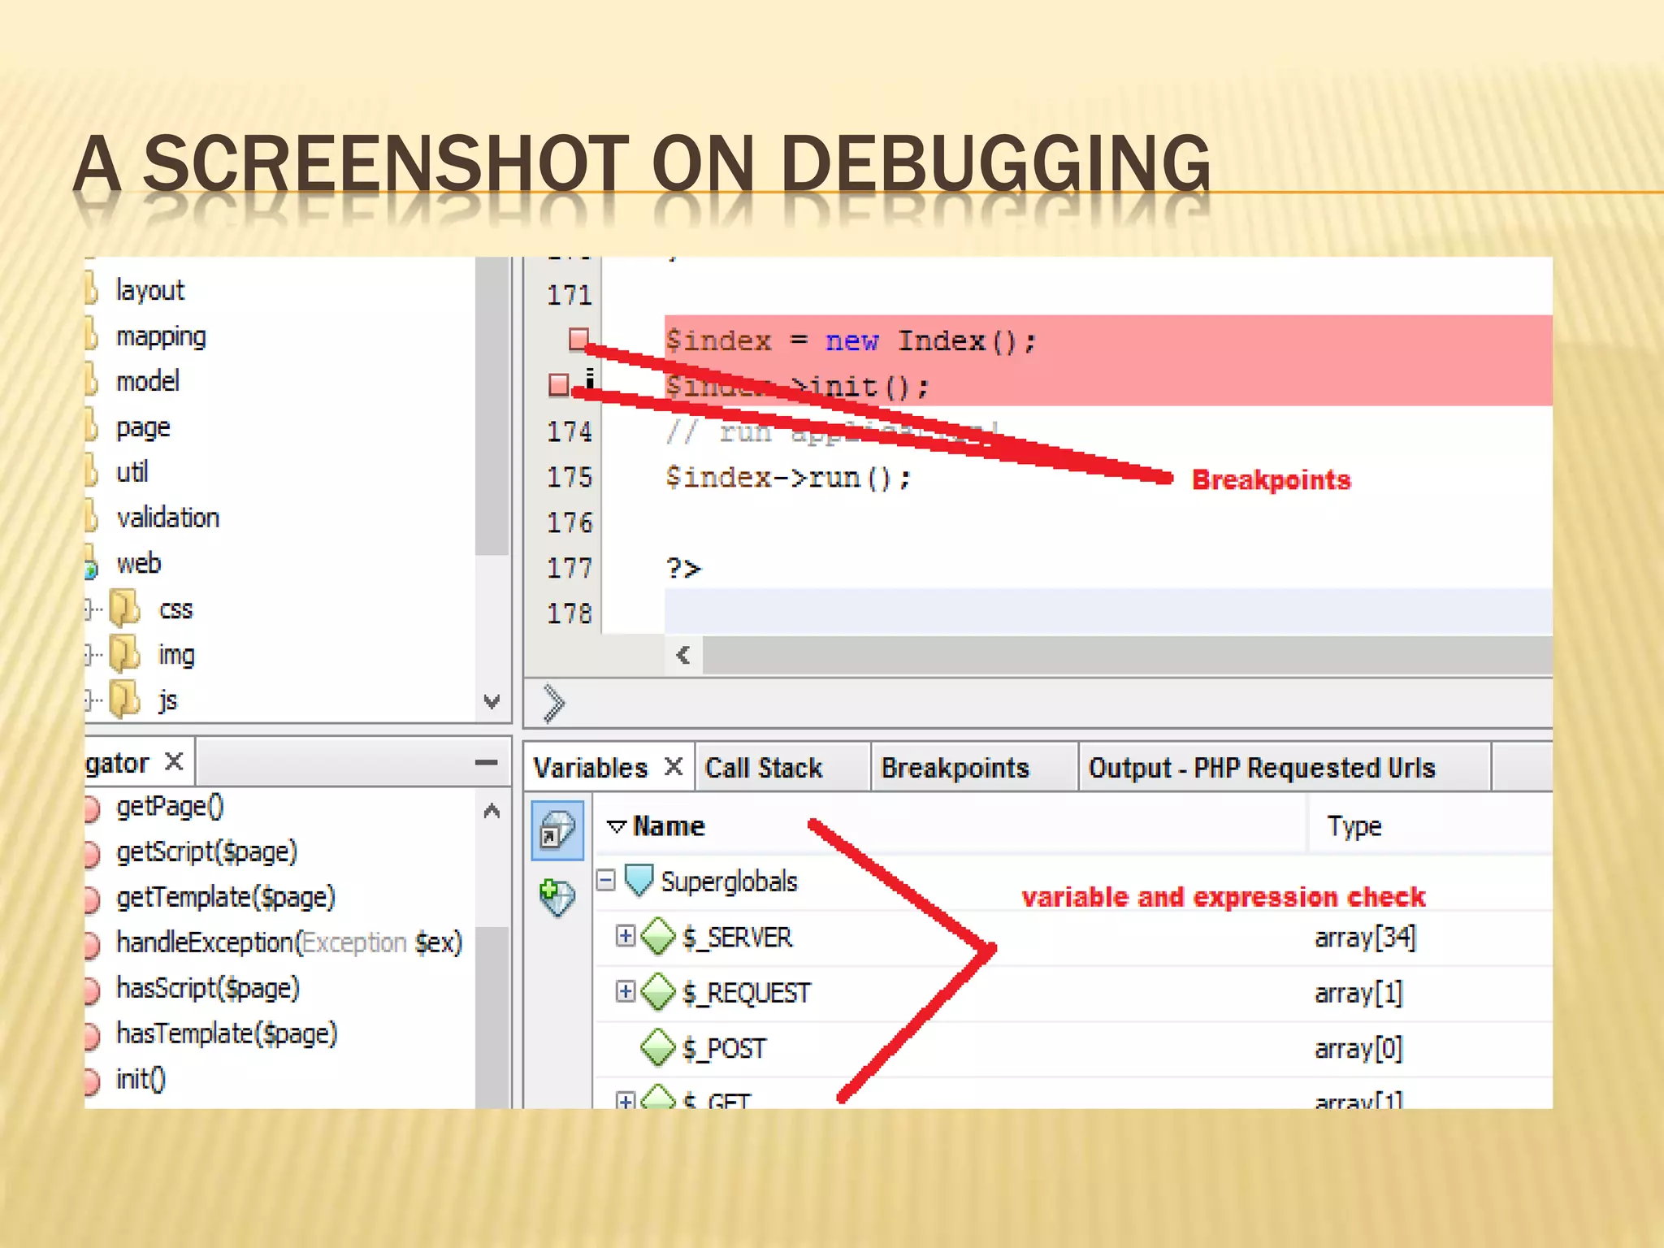Select the validation folder
The height and width of the screenshot is (1248, 1664).
click(167, 518)
